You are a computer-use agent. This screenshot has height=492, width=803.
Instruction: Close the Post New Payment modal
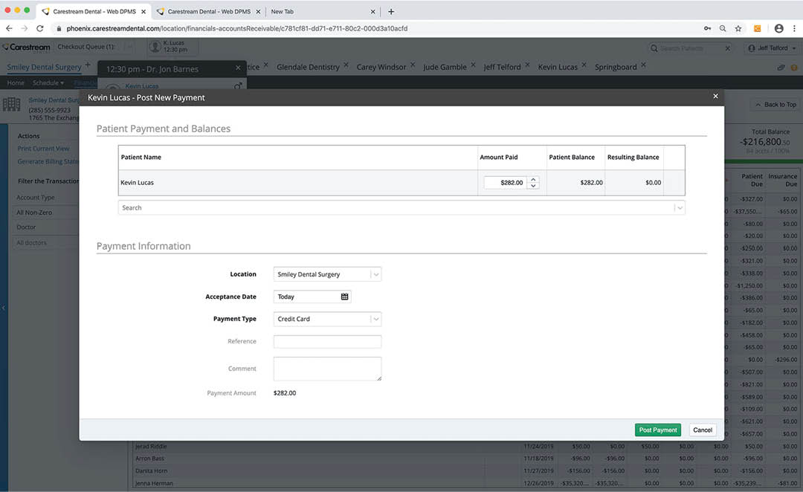pos(715,96)
